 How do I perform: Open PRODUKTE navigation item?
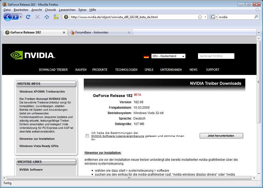pyautogui.click(x=100, y=69)
